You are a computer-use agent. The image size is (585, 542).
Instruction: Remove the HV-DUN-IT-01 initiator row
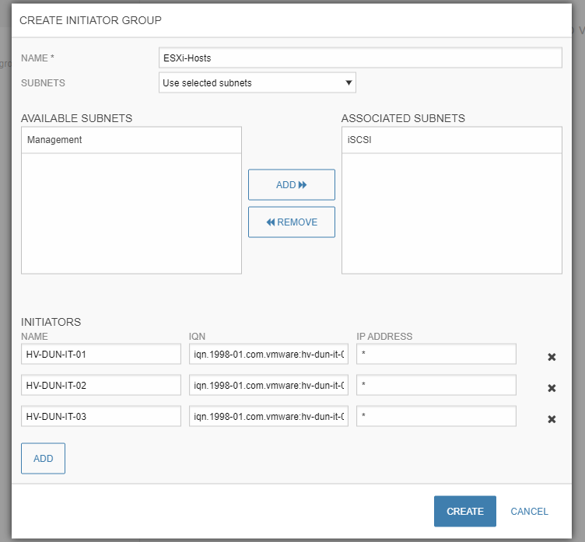click(552, 357)
